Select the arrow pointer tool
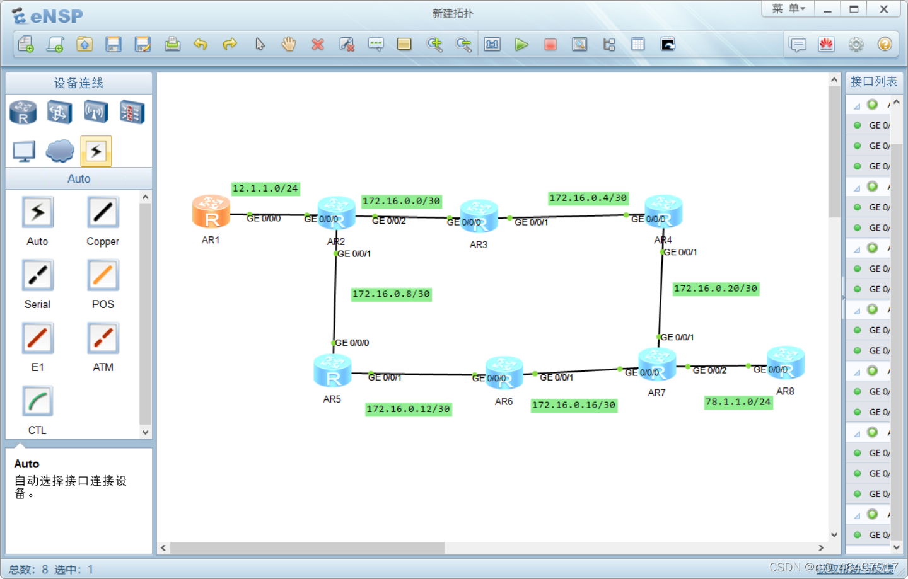 pos(260,44)
